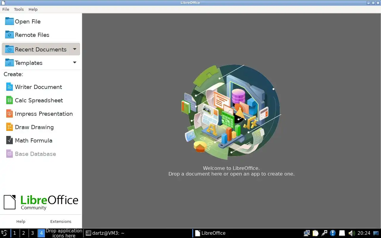The width and height of the screenshot is (381, 238).
Task: Open the Tools menu
Action: [x=19, y=9]
